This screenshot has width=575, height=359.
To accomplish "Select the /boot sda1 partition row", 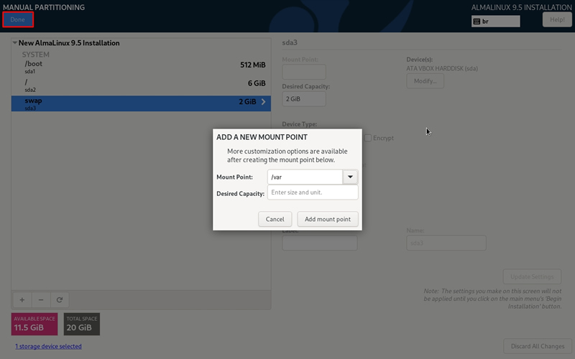I will [141, 67].
